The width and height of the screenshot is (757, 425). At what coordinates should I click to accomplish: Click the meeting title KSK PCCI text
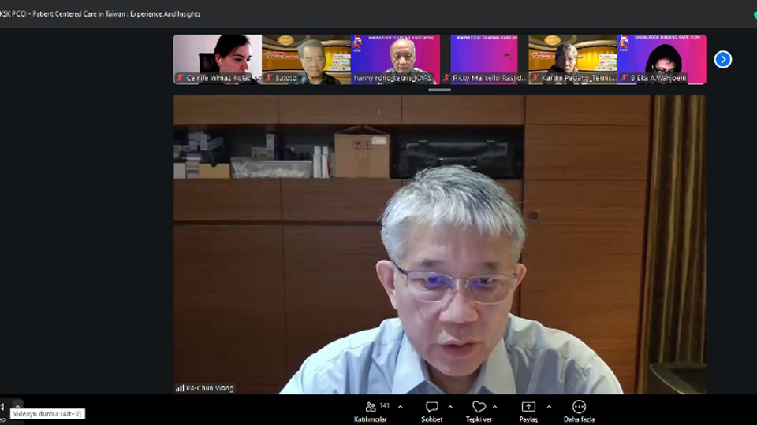[100, 14]
